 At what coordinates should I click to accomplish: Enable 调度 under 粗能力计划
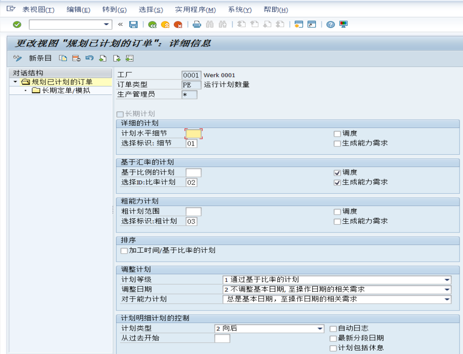tap(337, 212)
